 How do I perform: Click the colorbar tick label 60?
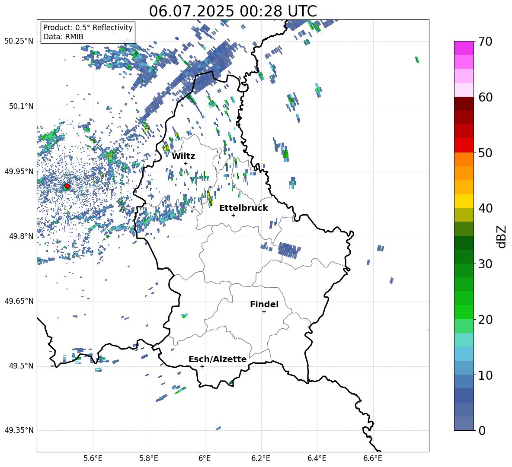pos(485,97)
